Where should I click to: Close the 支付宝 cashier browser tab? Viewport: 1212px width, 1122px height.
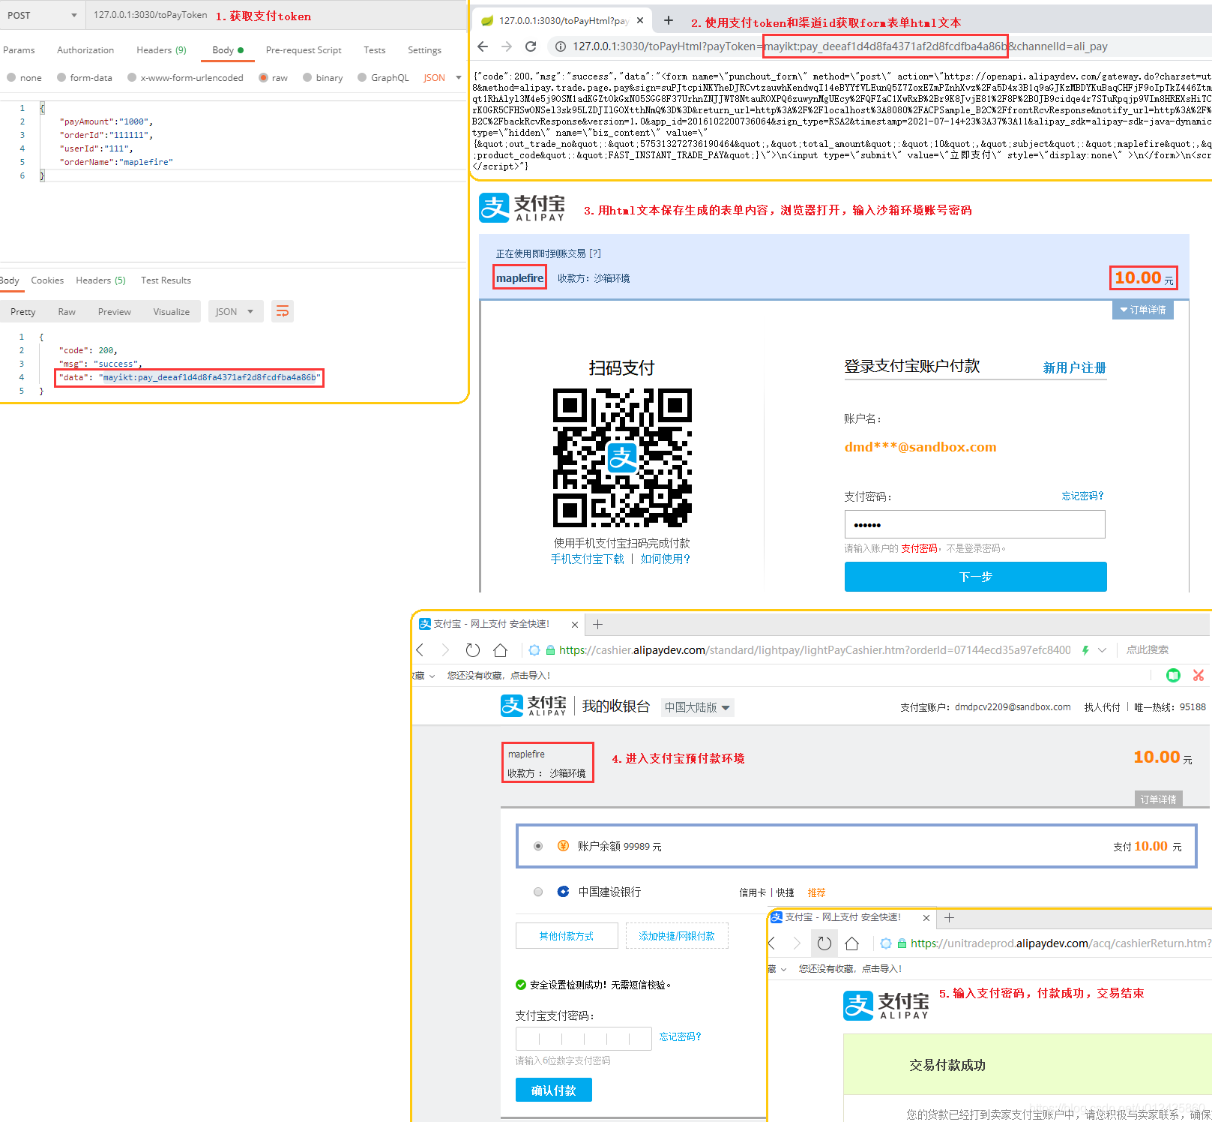575,625
